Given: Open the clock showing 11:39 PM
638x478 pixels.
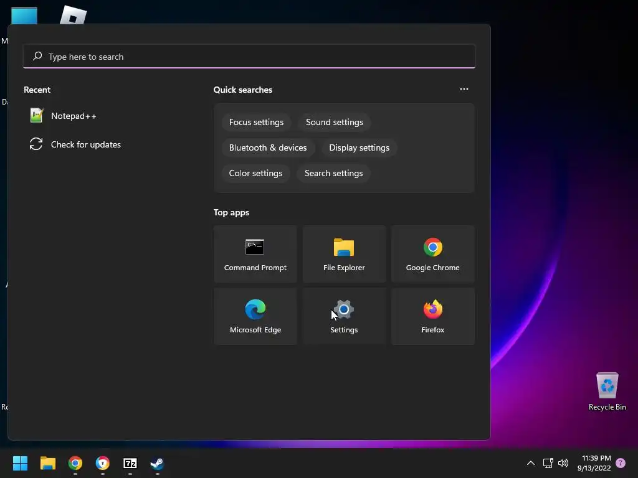Looking at the screenshot, I should (594, 463).
